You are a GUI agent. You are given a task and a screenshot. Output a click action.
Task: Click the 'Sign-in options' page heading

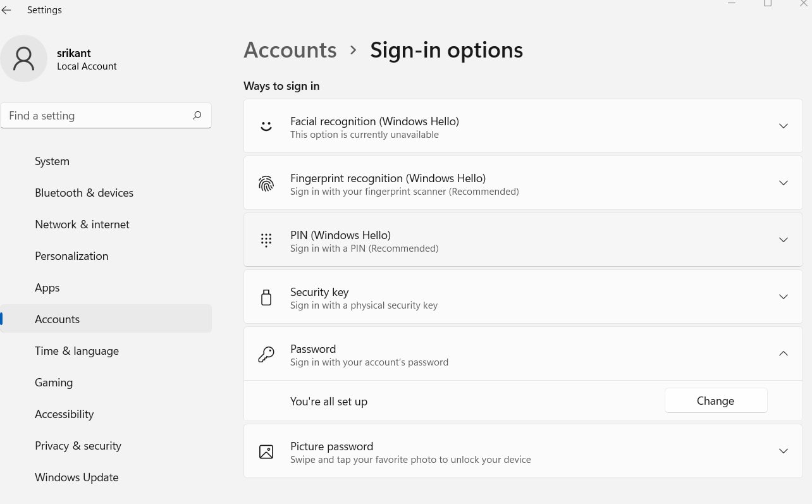pyautogui.click(x=446, y=50)
